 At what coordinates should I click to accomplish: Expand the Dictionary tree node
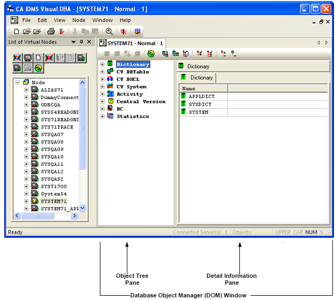pyautogui.click(x=102, y=64)
